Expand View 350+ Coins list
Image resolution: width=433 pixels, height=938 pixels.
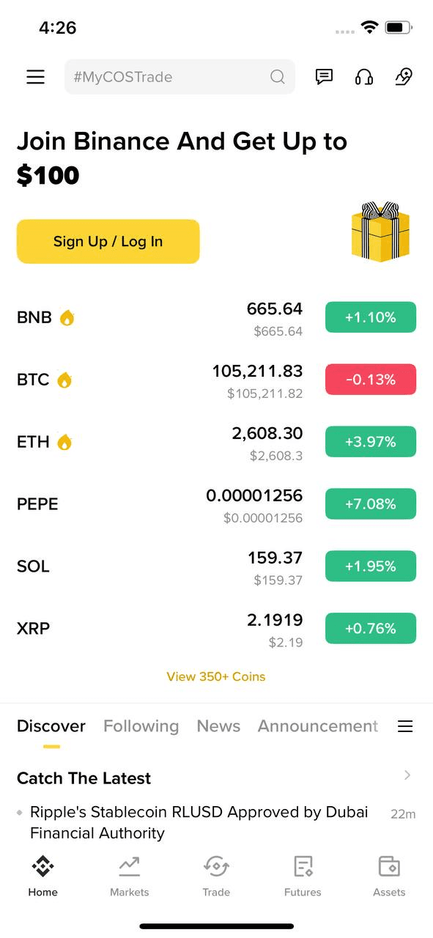tap(216, 676)
